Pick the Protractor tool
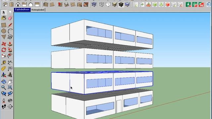This screenshot has width=212, height=119. click(4, 68)
